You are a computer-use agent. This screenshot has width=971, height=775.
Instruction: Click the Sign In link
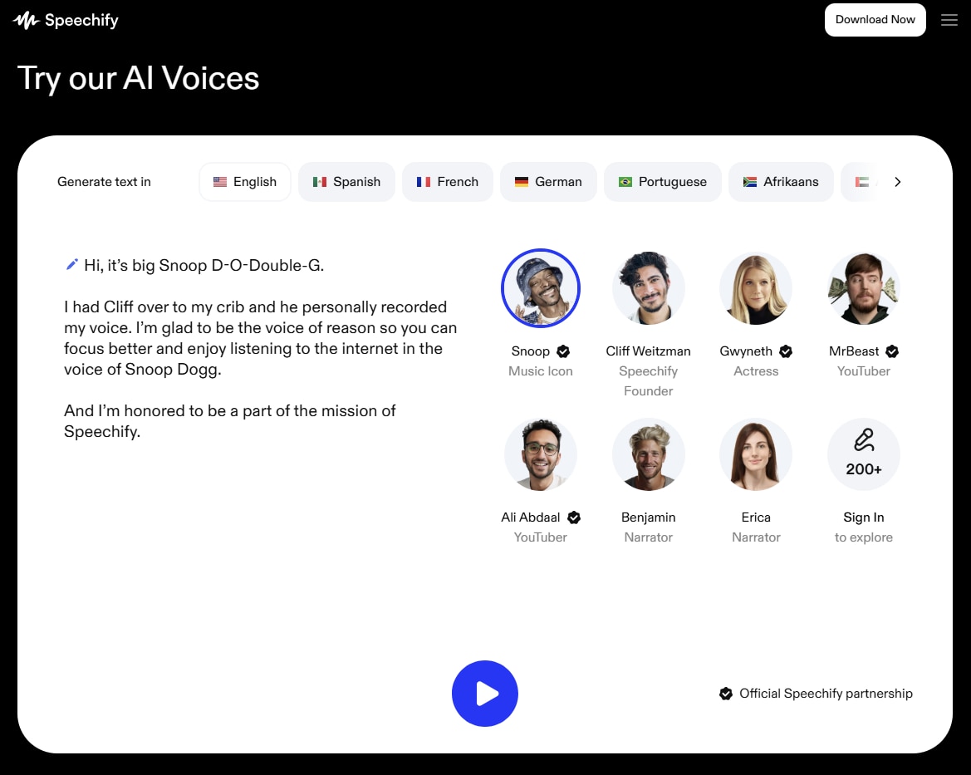coord(863,517)
